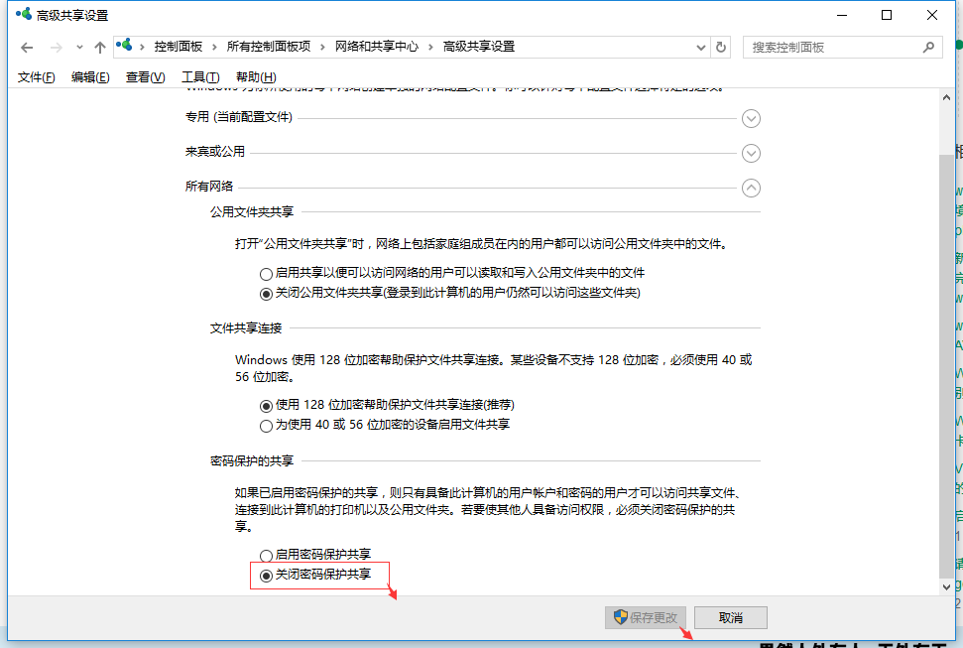This screenshot has width=963, height=648.
Task: Click the 保存更改 button
Action: [646, 617]
